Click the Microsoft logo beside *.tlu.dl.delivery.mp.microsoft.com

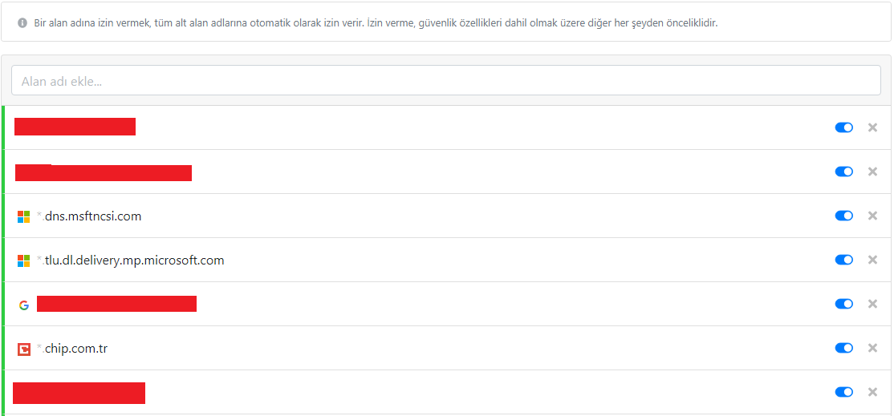(24, 261)
